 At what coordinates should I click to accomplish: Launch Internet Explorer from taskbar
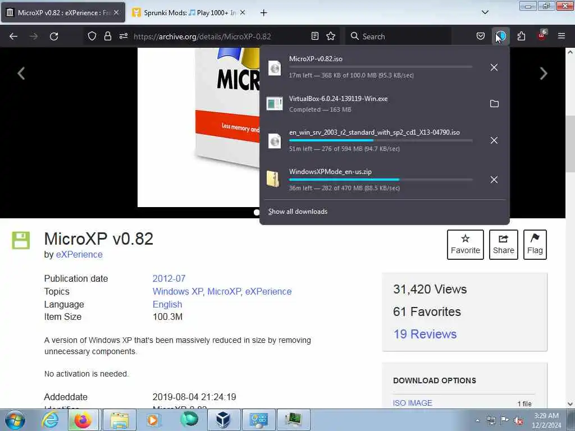[x=50, y=420]
